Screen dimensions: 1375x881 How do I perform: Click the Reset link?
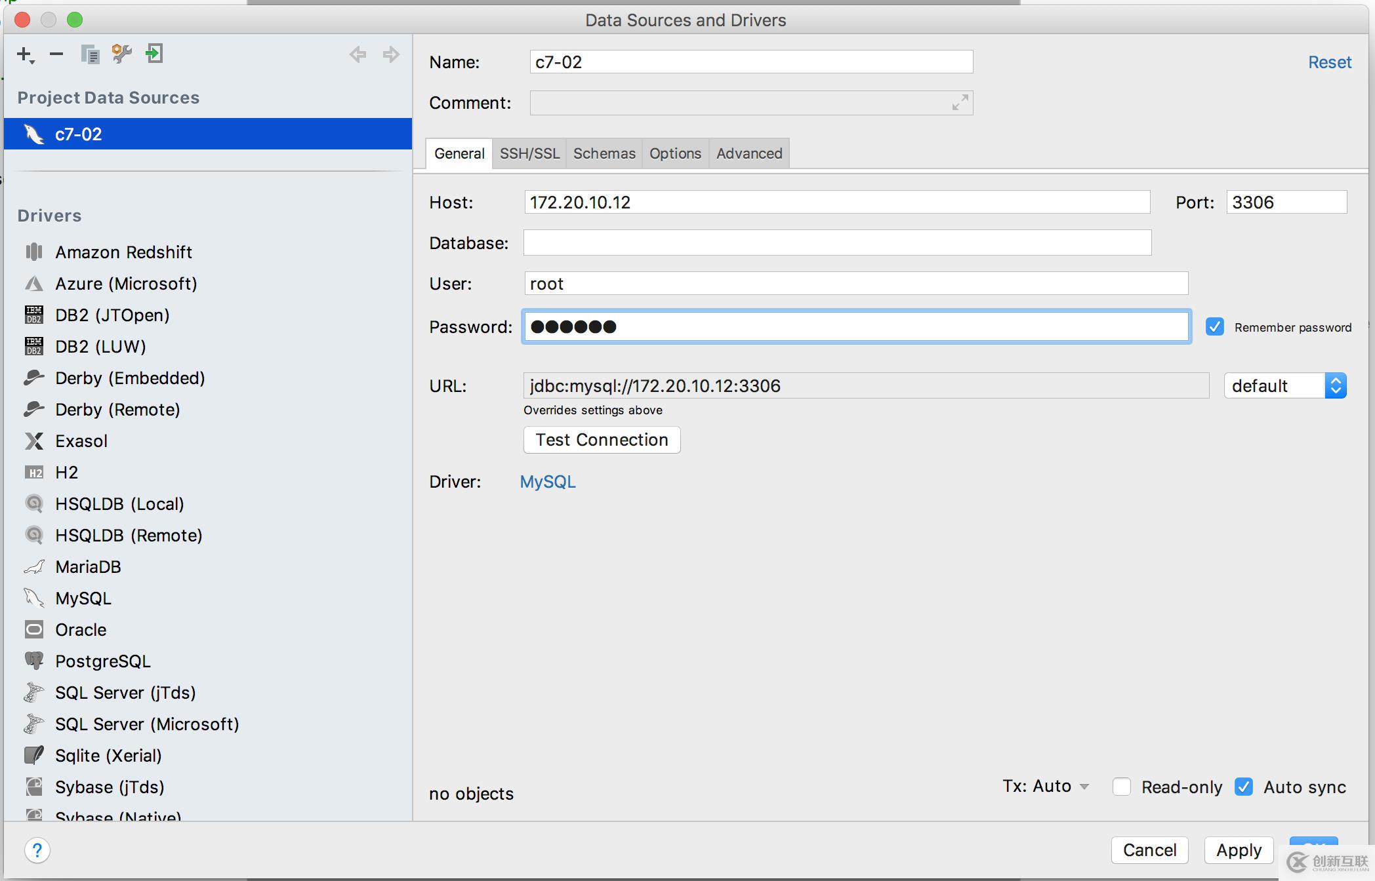[1329, 62]
